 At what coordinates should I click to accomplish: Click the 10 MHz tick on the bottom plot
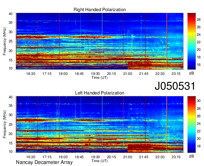(x=10, y=152)
